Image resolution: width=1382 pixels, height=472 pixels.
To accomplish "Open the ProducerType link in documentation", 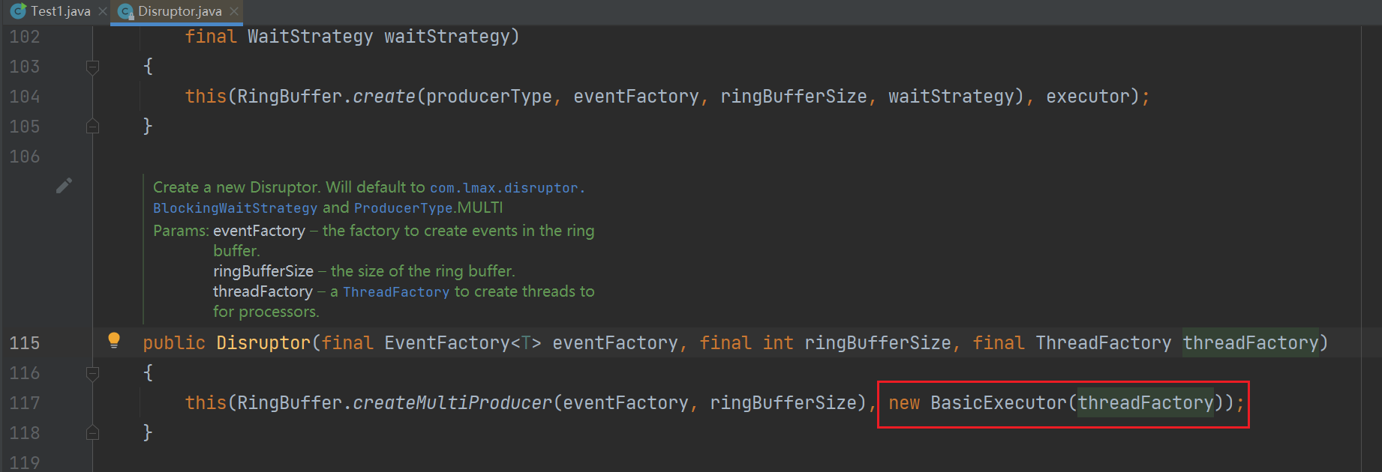I will click(404, 208).
